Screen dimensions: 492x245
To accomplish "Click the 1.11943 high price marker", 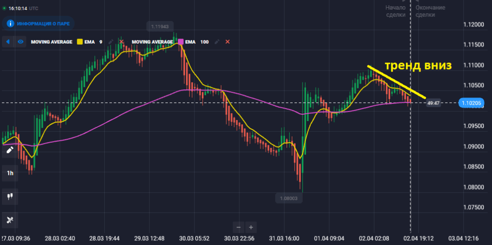I will pos(161,25).
